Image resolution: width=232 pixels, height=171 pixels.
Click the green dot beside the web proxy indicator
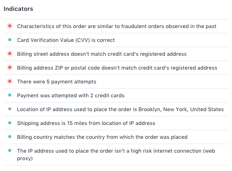click(x=10, y=151)
